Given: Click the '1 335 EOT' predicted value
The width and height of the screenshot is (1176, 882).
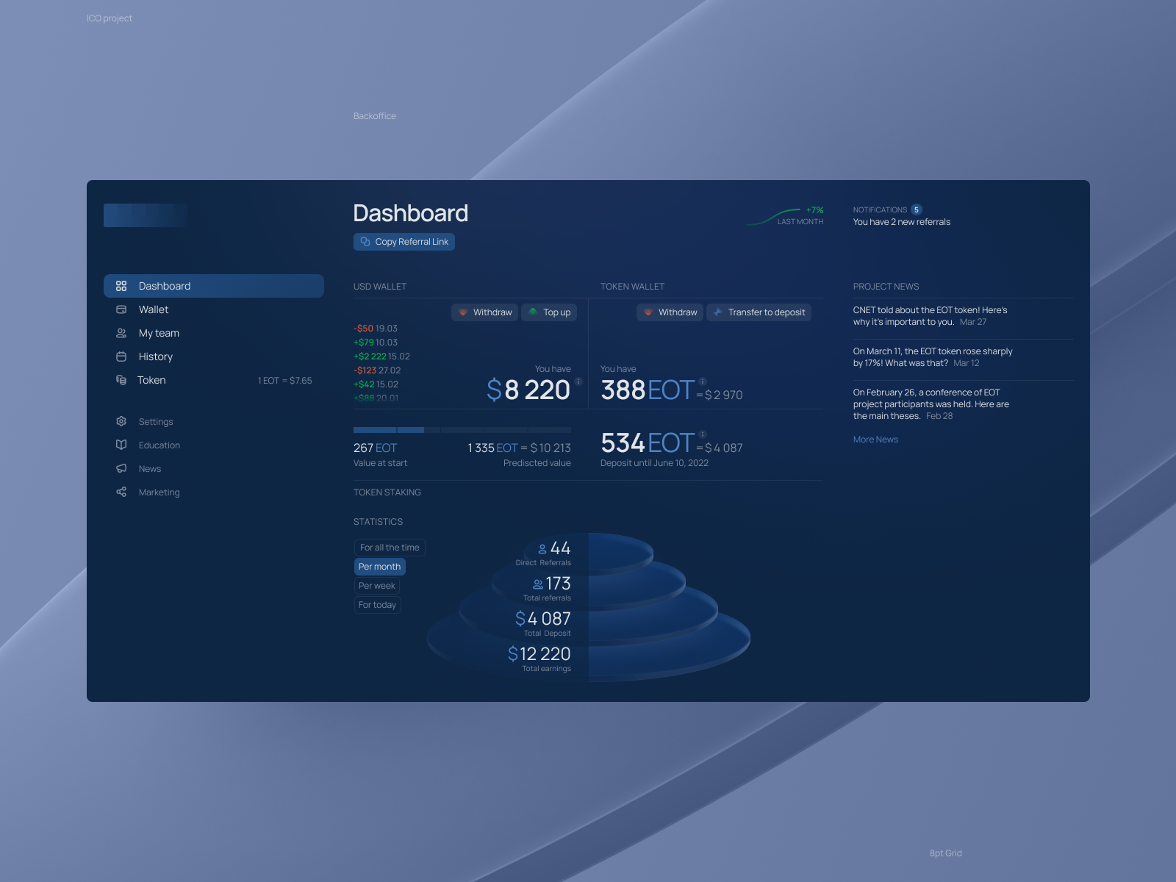Looking at the screenshot, I should click(492, 448).
